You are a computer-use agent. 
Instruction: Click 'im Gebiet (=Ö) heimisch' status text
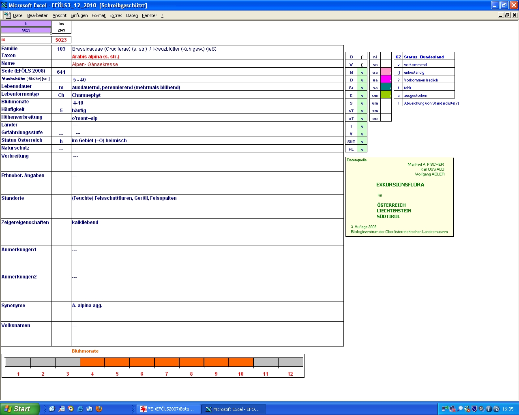point(99,141)
